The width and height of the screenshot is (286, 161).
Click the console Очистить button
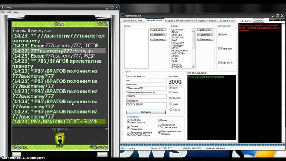click(258, 21)
